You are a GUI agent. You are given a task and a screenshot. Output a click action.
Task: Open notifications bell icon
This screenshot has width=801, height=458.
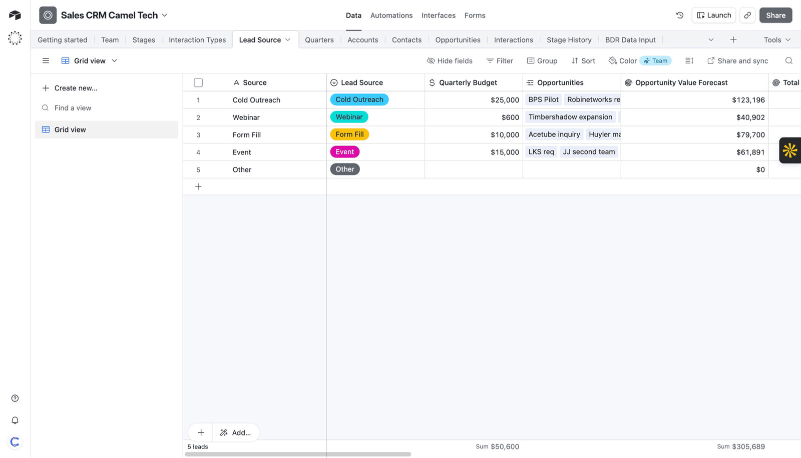(15, 420)
